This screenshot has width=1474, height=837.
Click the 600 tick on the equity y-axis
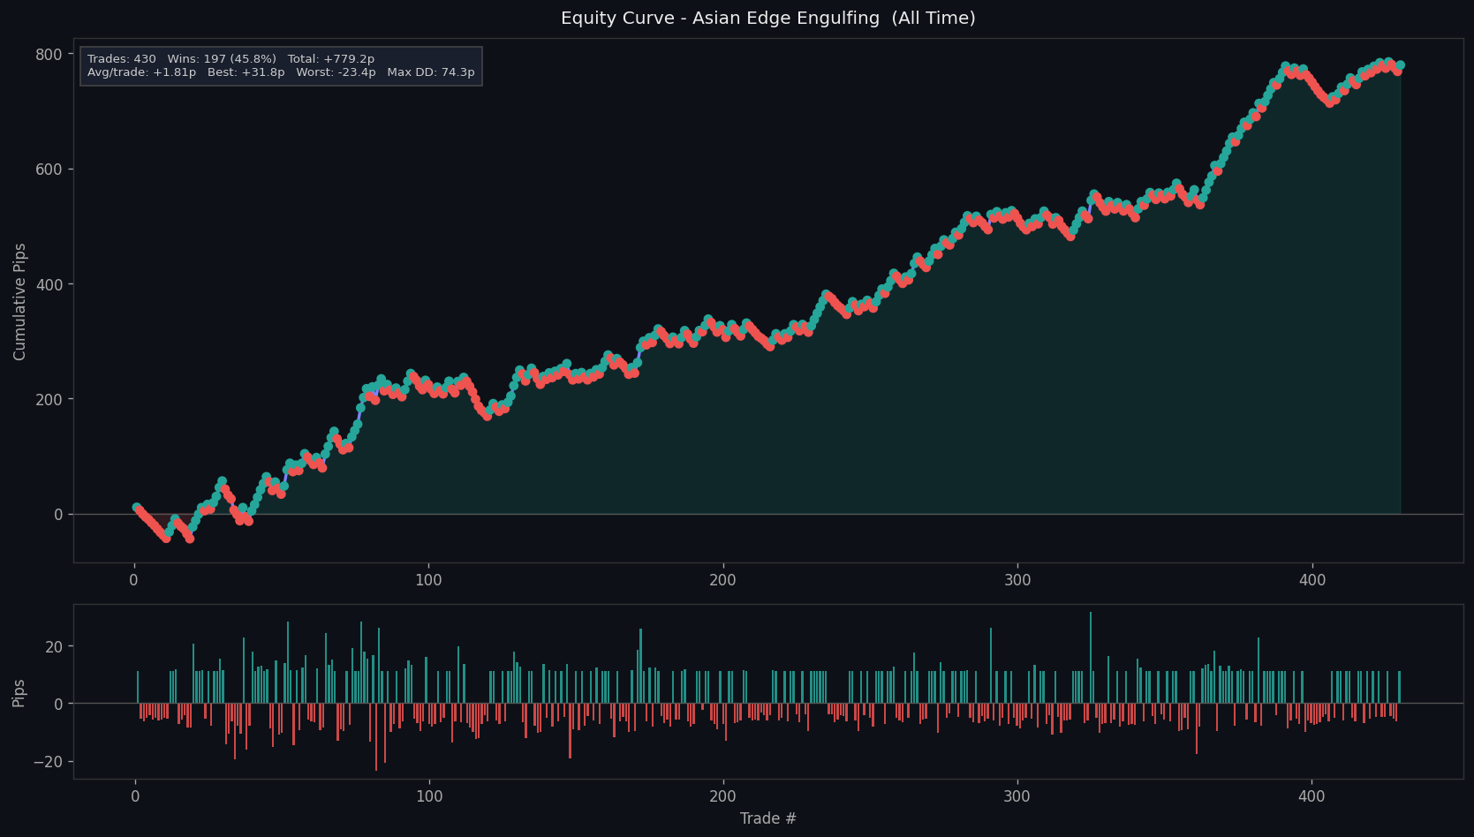click(x=49, y=170)
